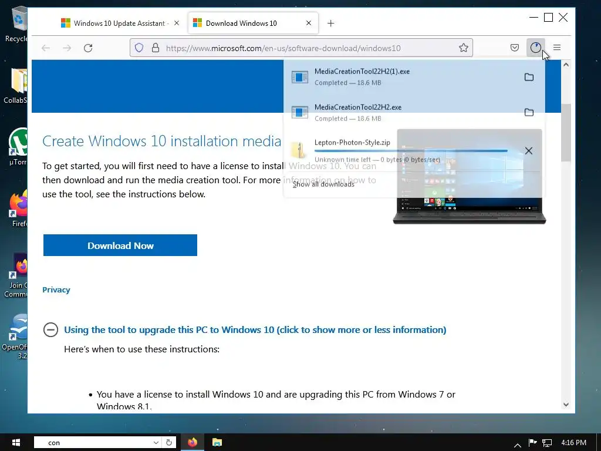
Task: Click the vertical scrollbar thumb
Action: [x=566, y=133]
